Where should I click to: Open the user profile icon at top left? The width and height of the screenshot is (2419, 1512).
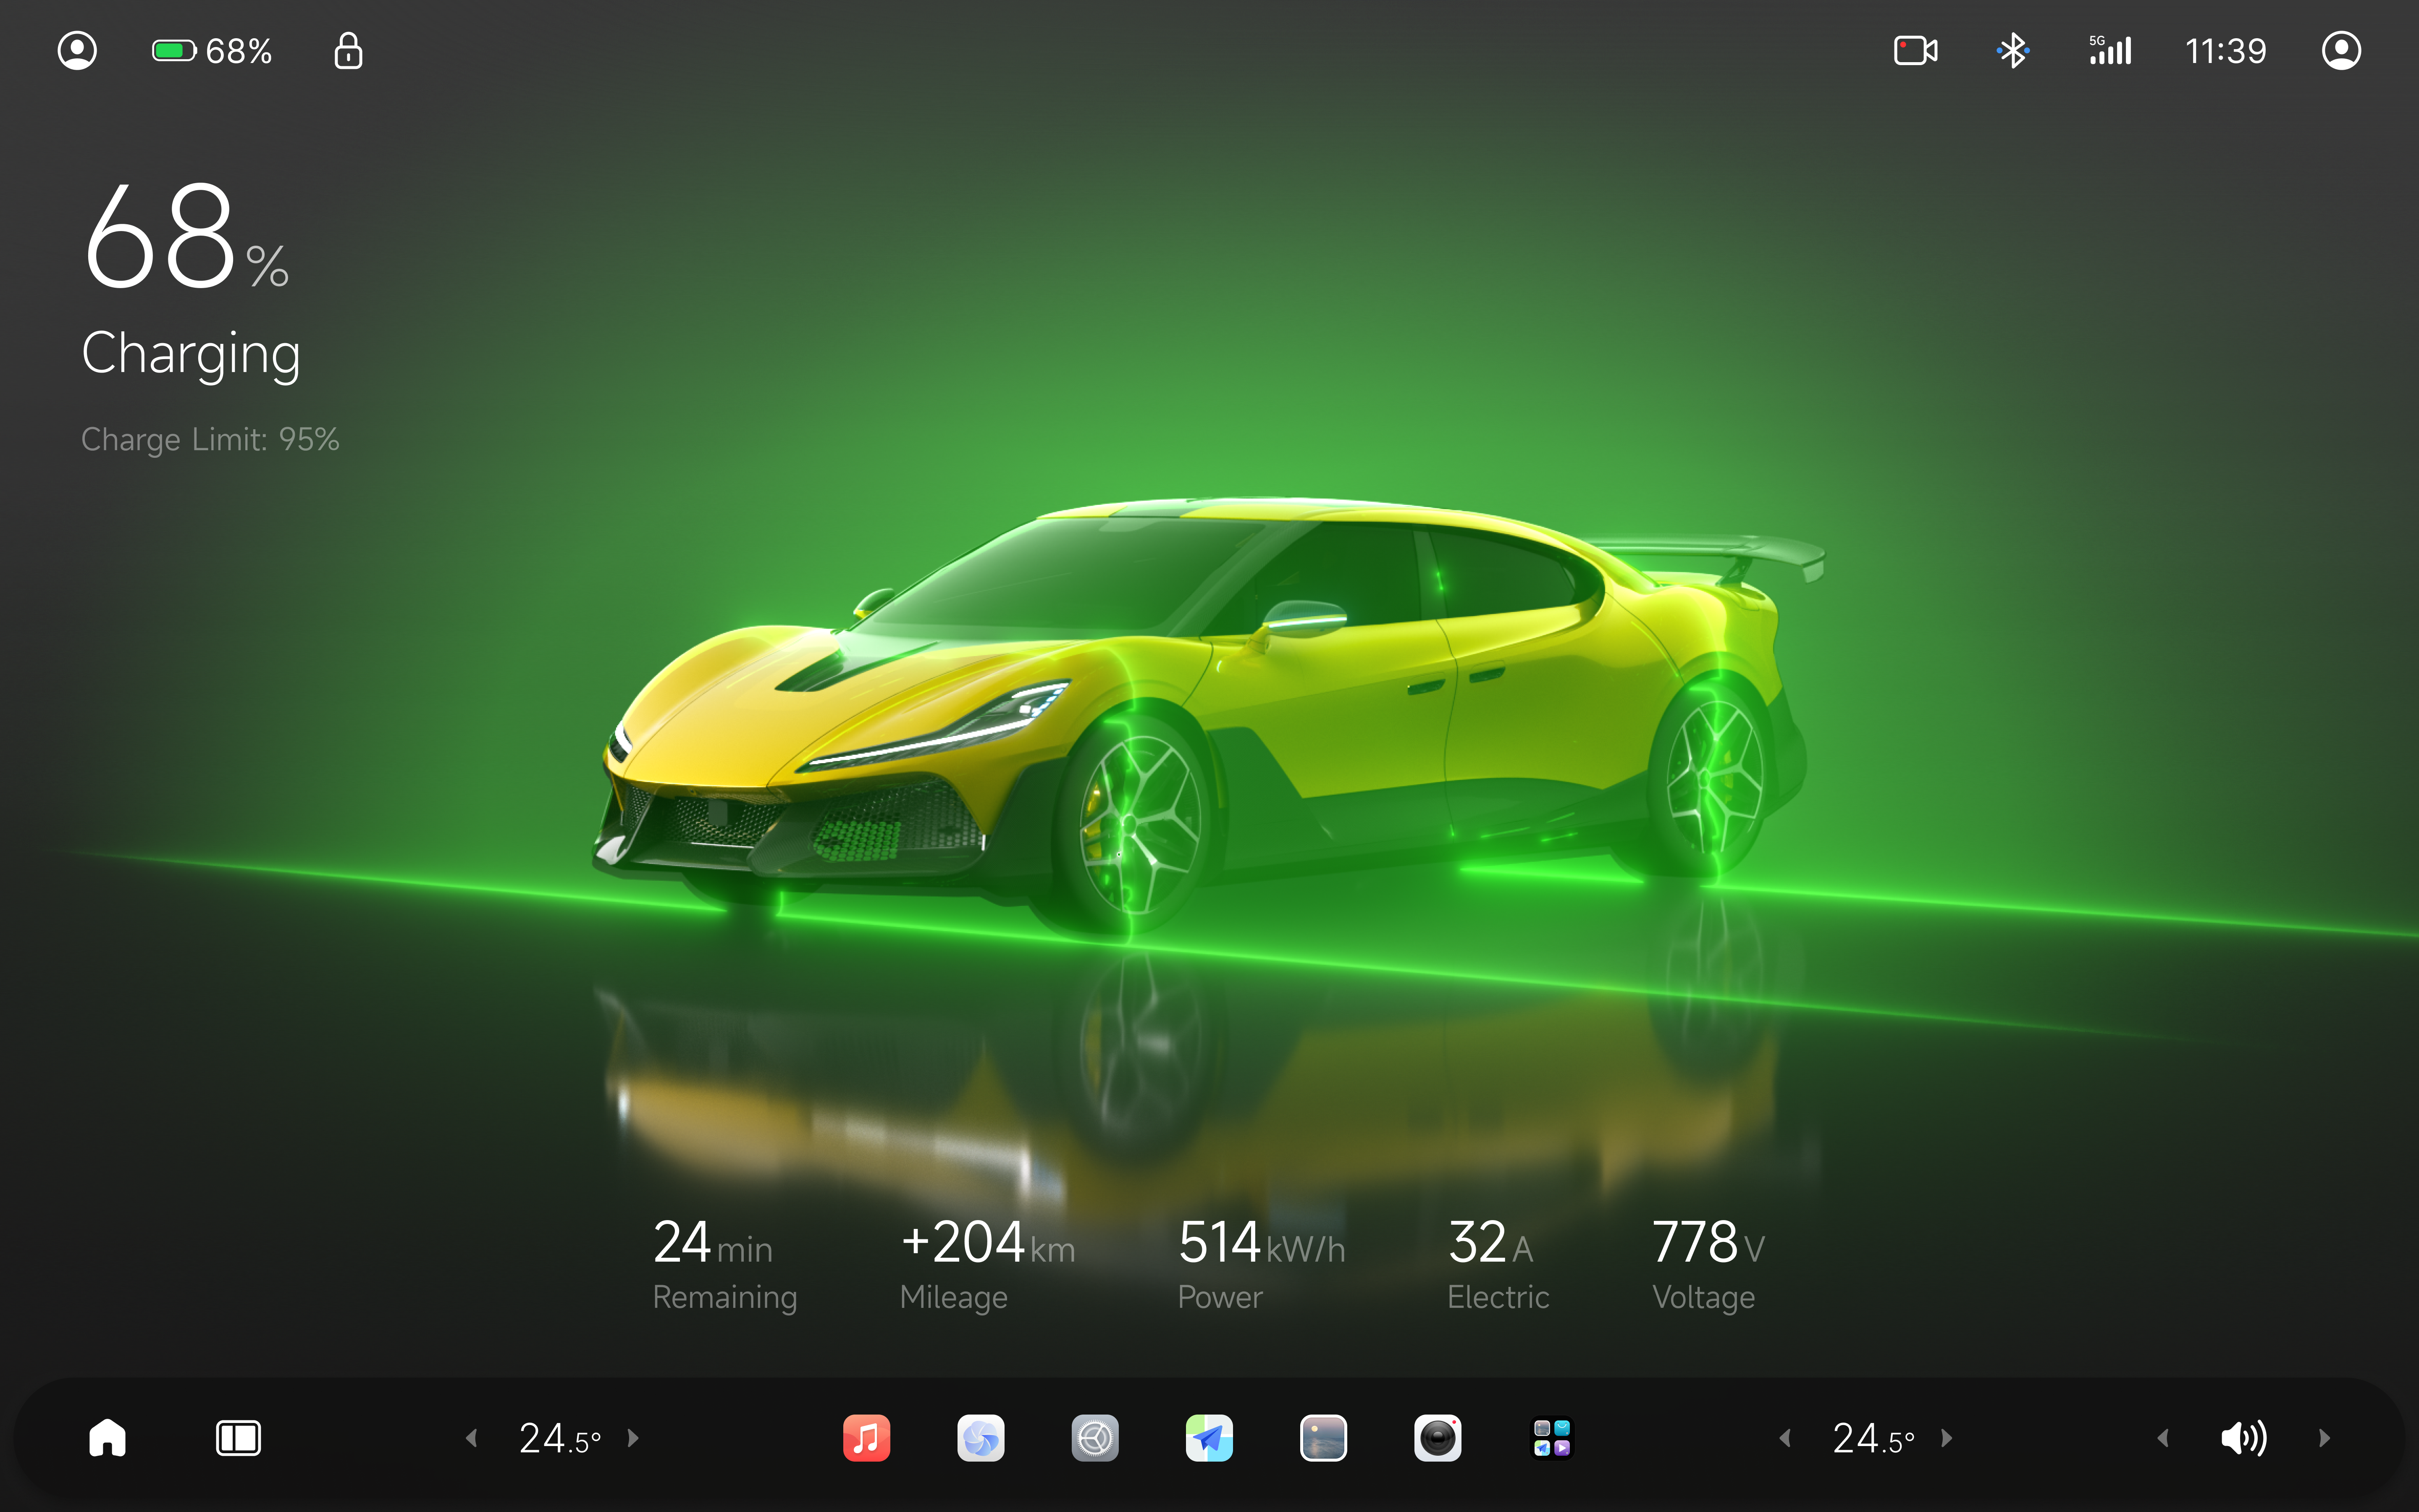[x=77, y=50]
